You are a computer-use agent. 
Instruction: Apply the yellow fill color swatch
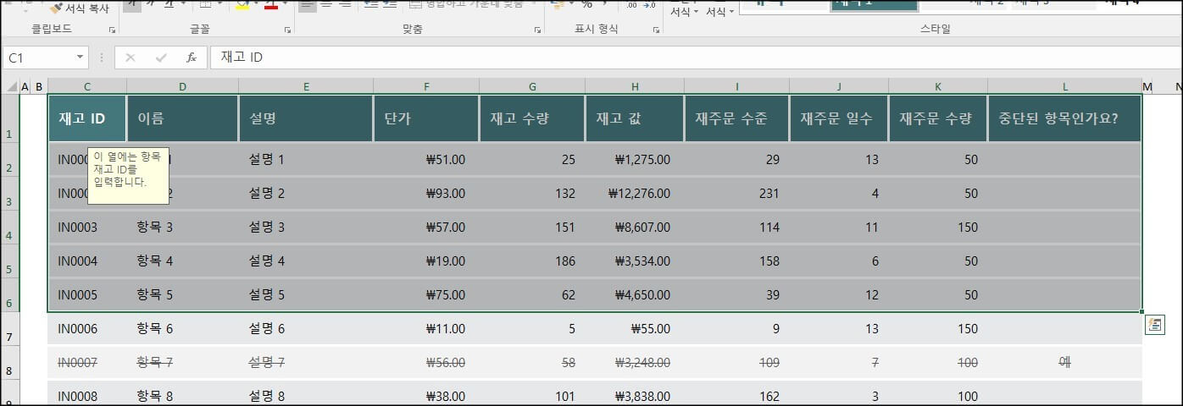coord(242,5)
